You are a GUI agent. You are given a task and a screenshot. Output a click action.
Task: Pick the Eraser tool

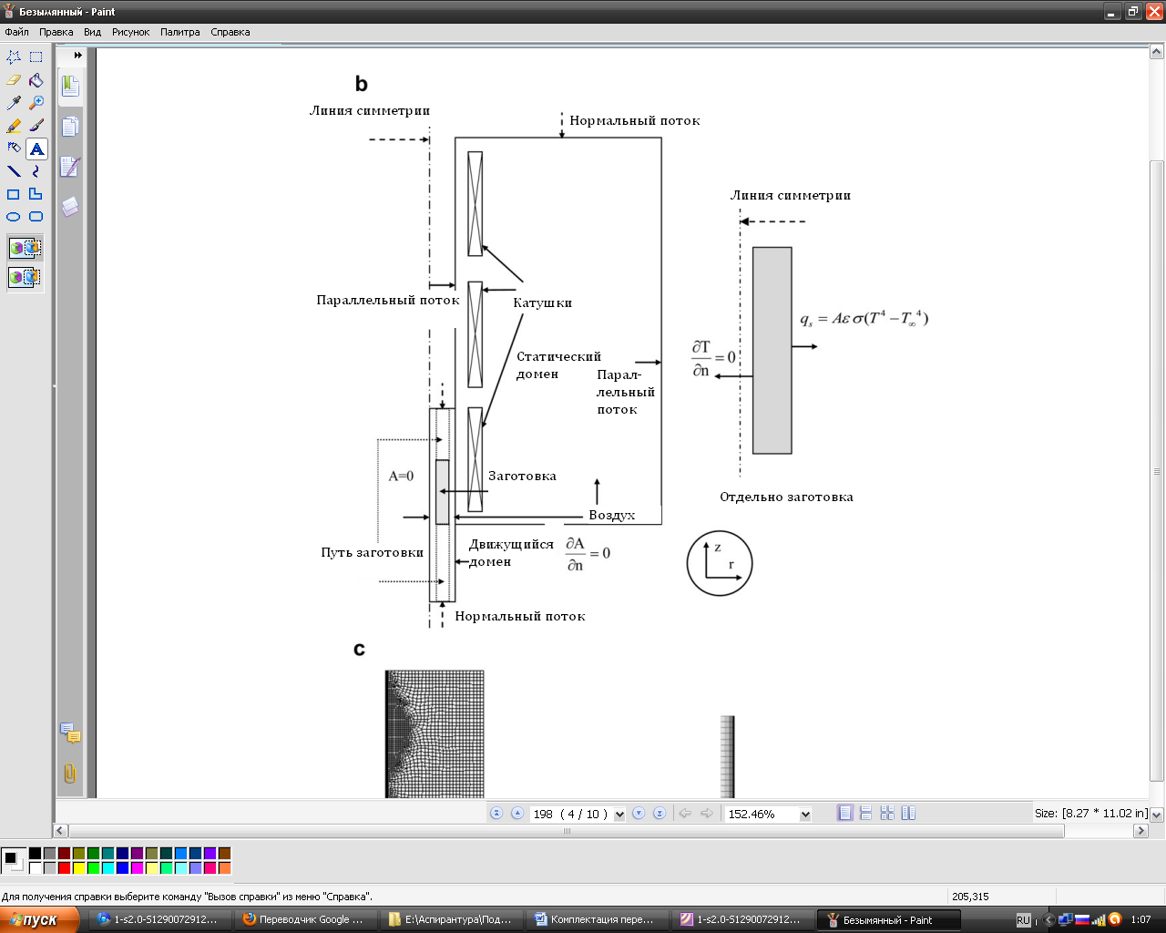[14, 80]
